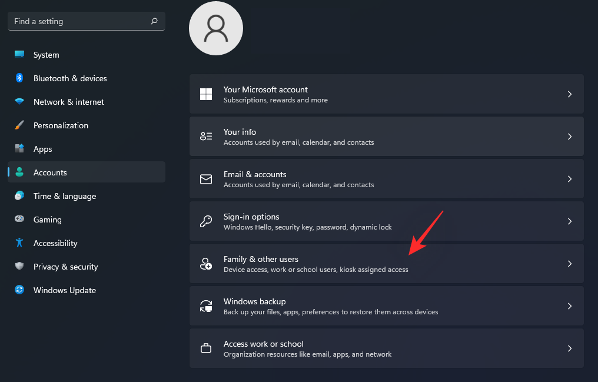Select Accounts in the sidebar
Image resolution: width=598 pixels, height=382 pixels.
click(x=86, y=172)
